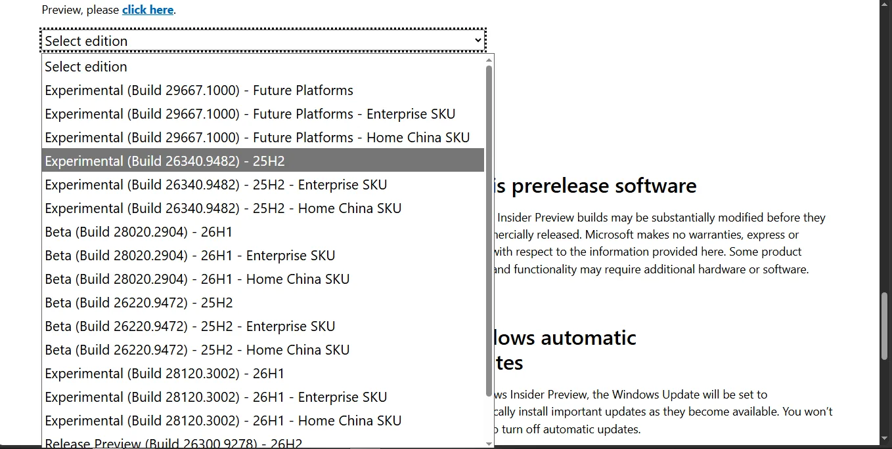The width and height of the screenshot is (892, 449).
Task: Choose the 'Select edition' placeholder option in list
Action: (263, 67)
